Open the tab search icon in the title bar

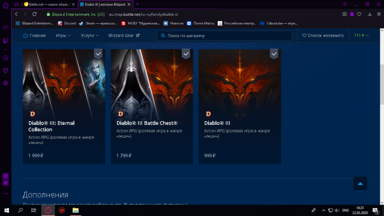(x=345, y=4)
